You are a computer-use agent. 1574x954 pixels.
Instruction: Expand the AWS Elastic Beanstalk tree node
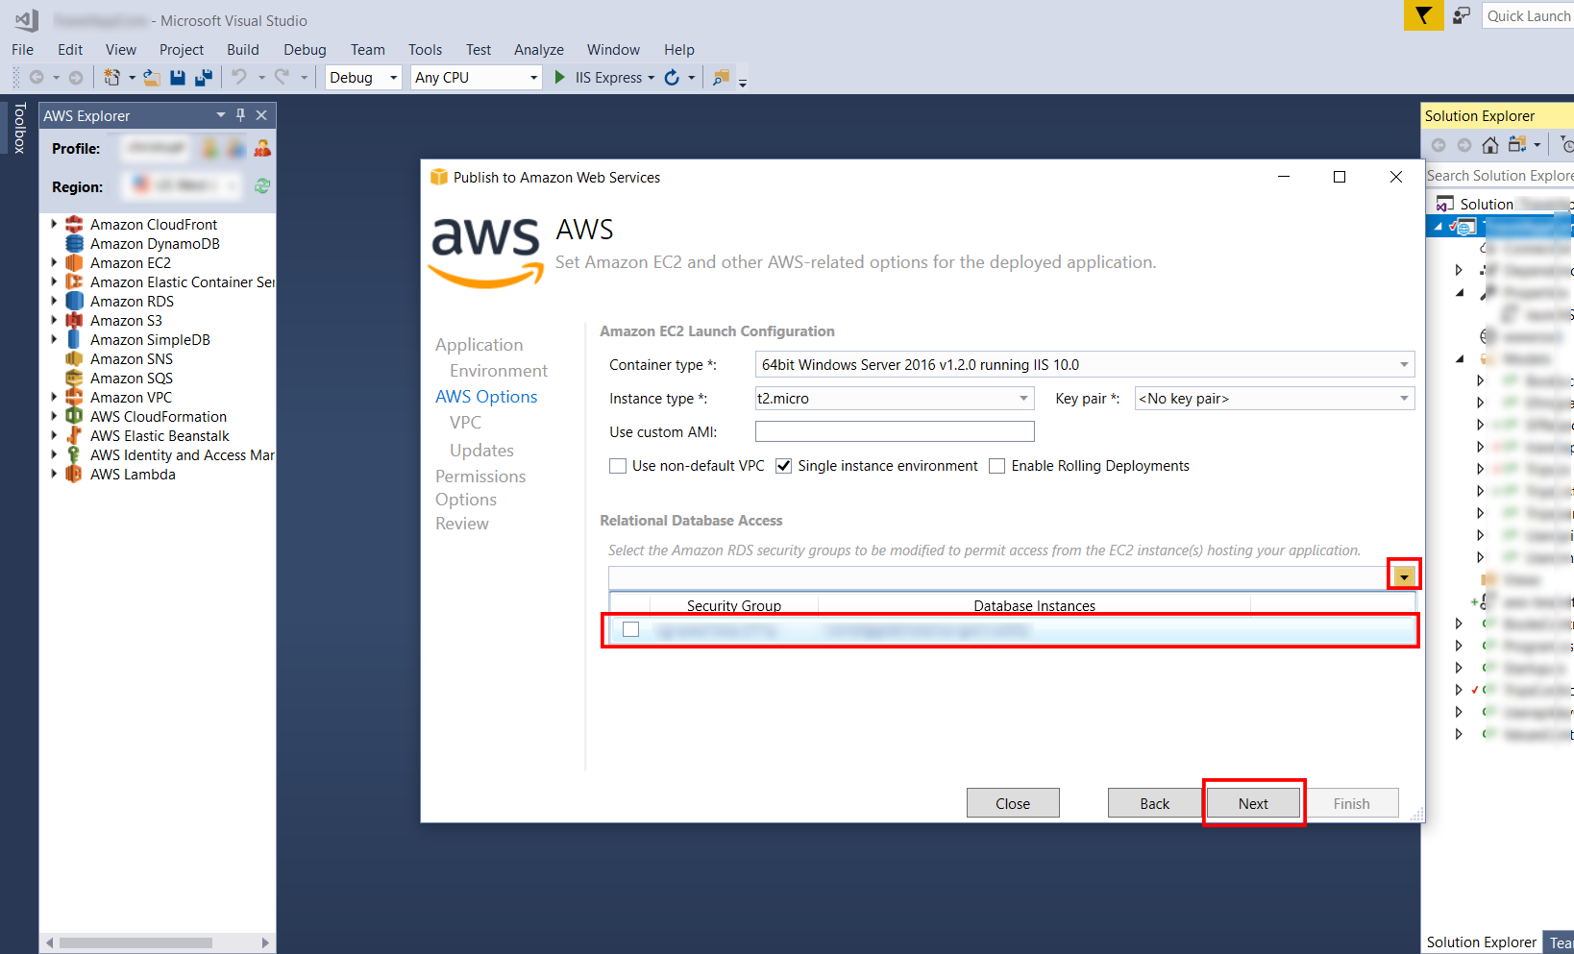[x=54, y=435]
